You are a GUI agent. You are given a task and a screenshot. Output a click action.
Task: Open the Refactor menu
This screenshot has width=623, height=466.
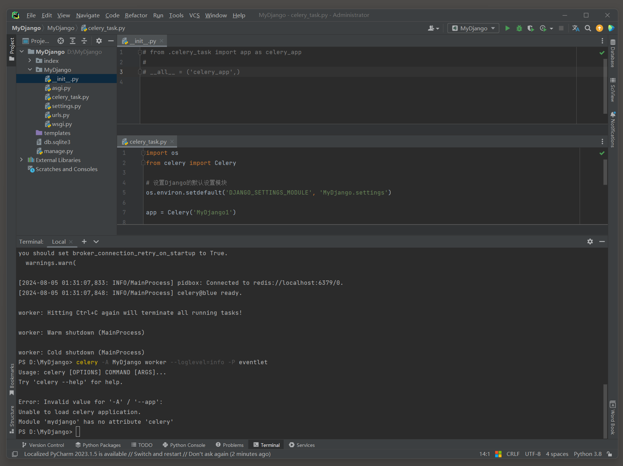136,15
